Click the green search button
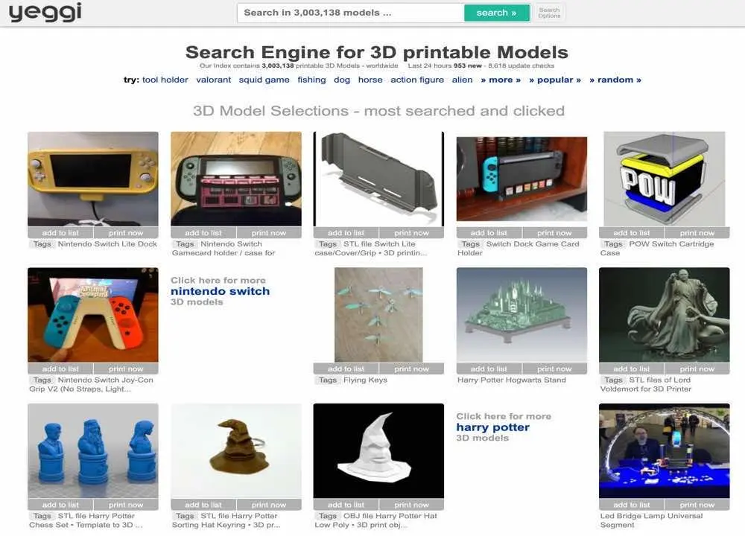745x536 pixels. click(496, 13)
